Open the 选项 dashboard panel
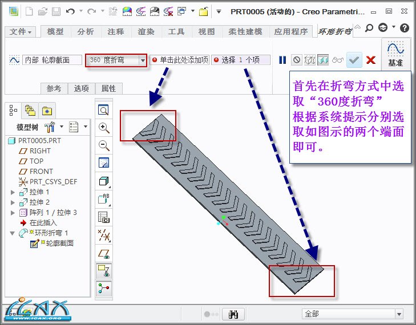This screenshot has height=325, width=416. (x=81, y=88)
